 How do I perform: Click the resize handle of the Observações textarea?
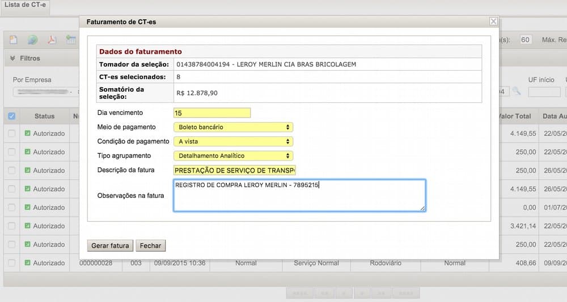(x=423, y=208)
